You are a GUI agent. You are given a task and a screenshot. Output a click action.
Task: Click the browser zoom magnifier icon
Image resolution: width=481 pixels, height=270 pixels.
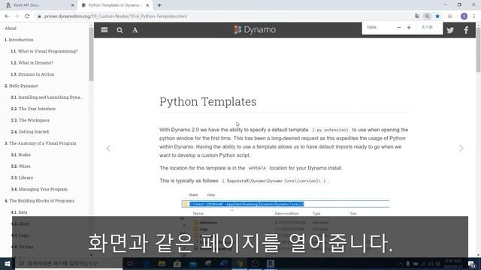[427, 16]
